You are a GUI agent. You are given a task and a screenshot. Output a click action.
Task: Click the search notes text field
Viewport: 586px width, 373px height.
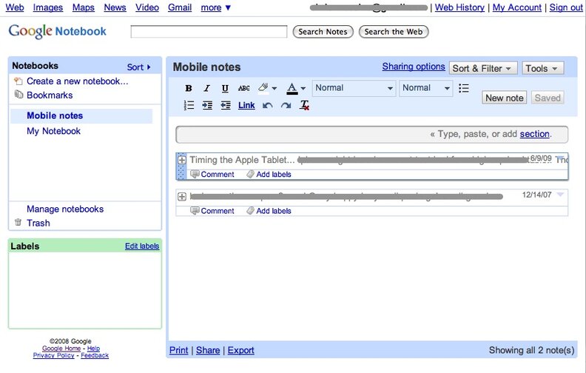click(x=209, y=32)
